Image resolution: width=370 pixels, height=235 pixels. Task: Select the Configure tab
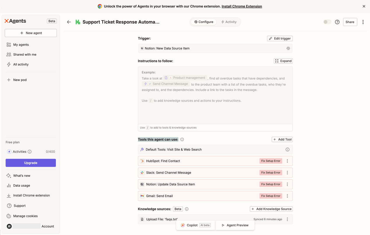click(204, 22)
